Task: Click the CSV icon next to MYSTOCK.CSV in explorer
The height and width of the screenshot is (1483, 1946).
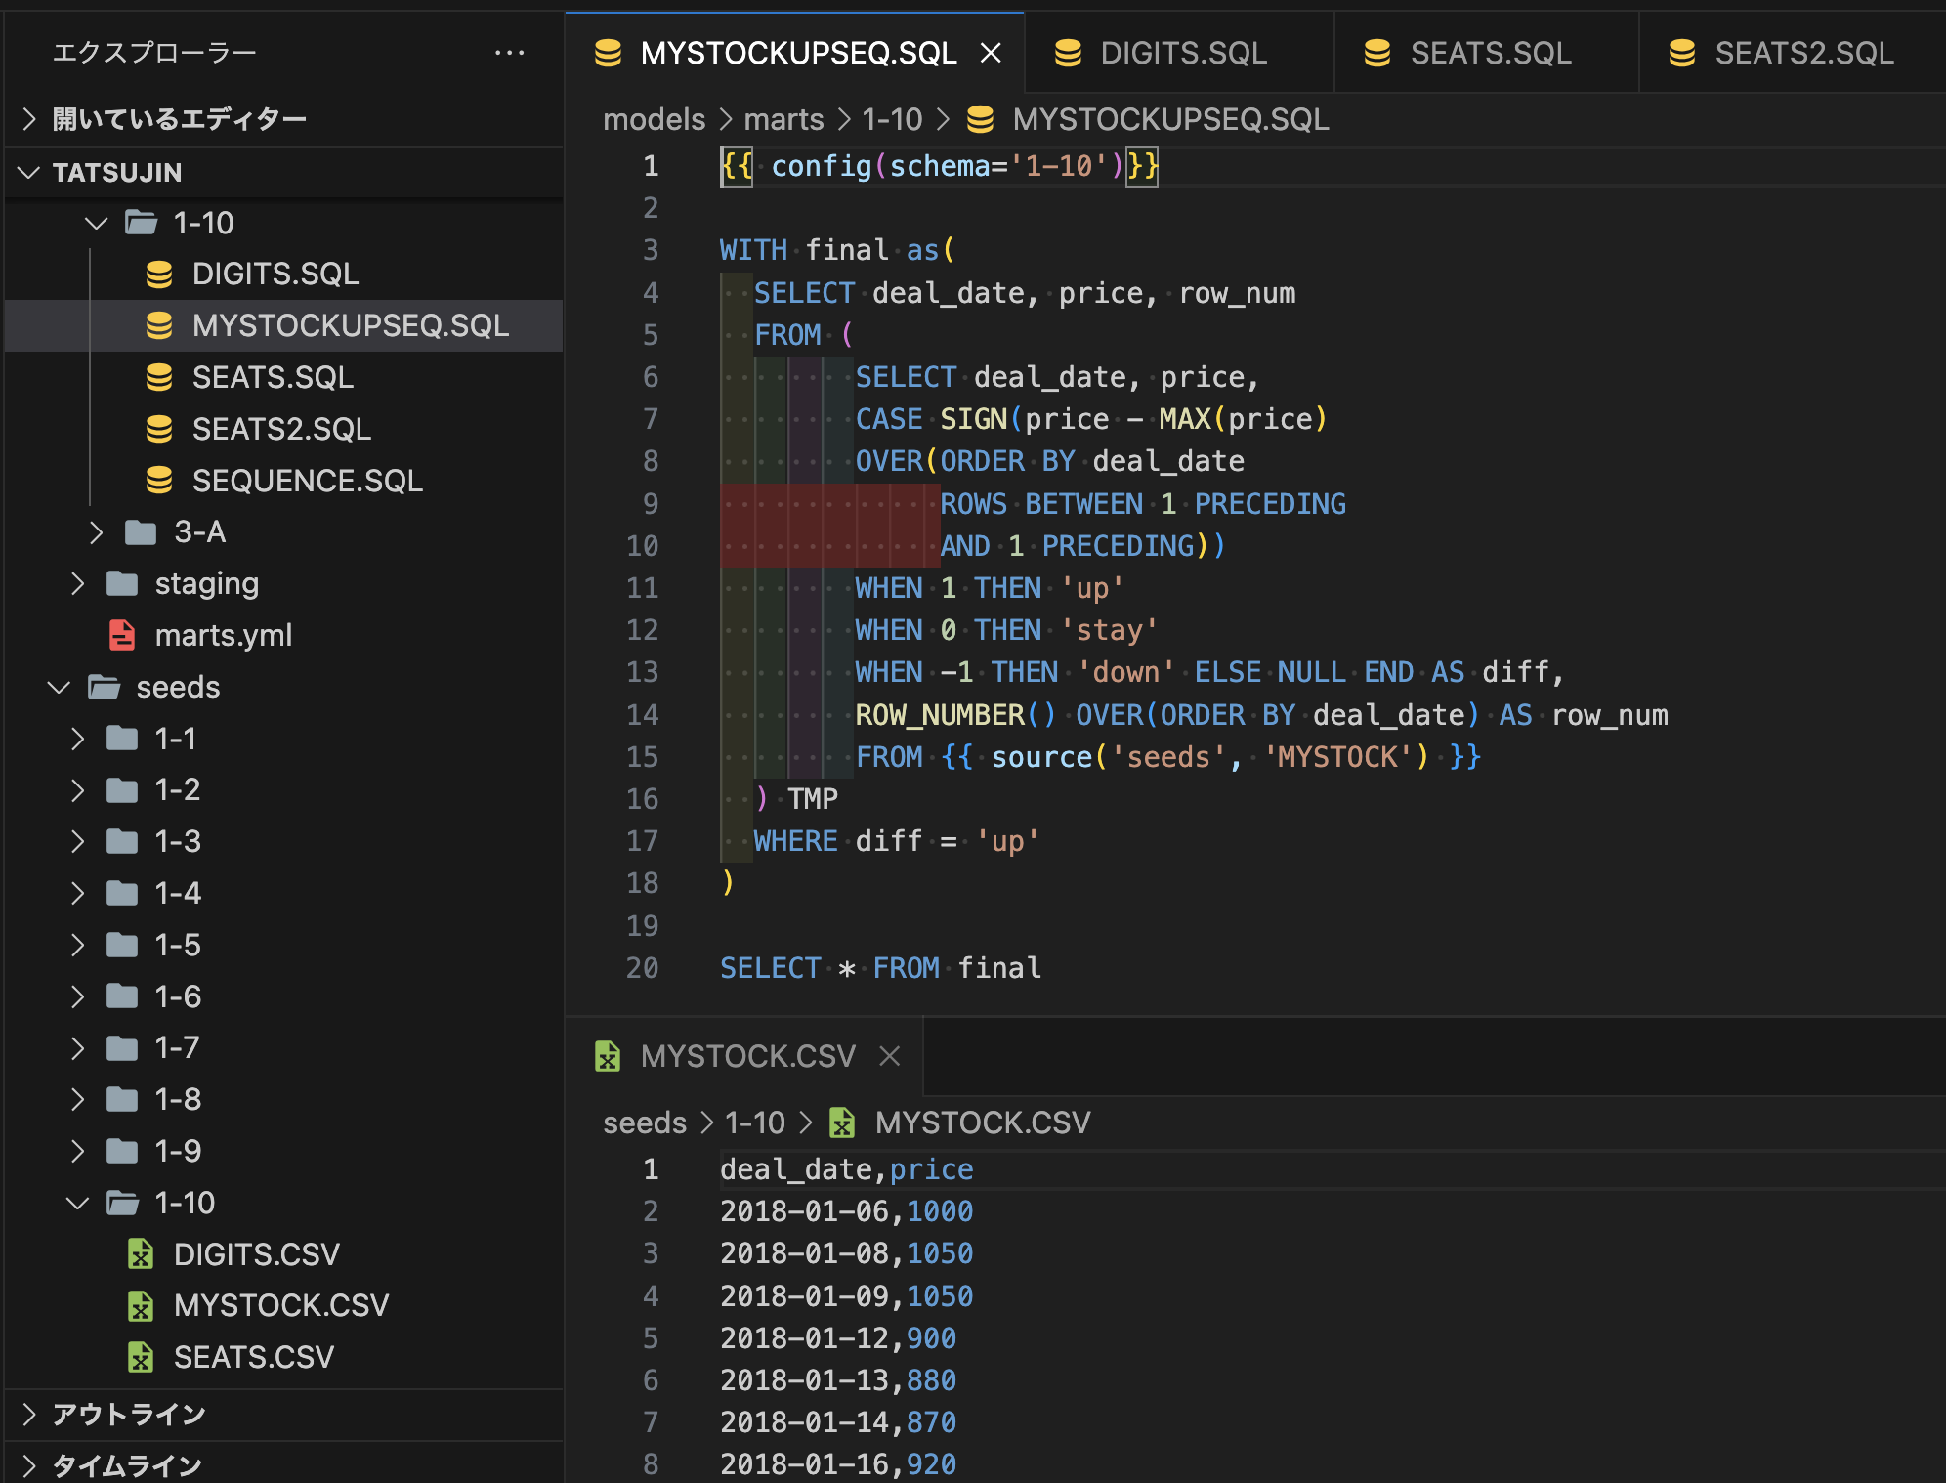Action: (143, 1305)
